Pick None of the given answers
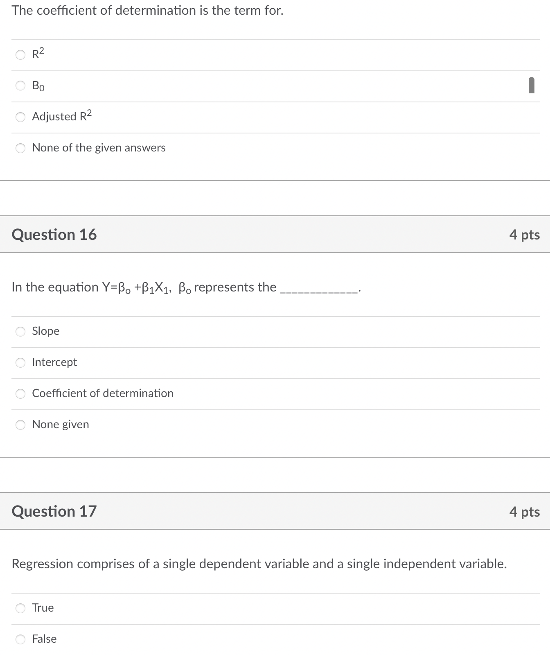This screenshot has width=550, height=655. click(x=20, y=148)
